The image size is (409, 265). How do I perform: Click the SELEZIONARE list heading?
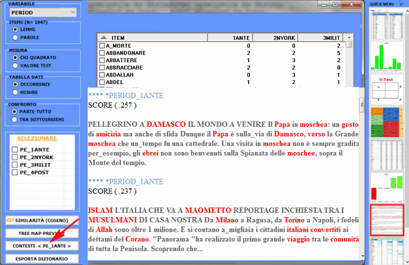click(x=37, y=138)
